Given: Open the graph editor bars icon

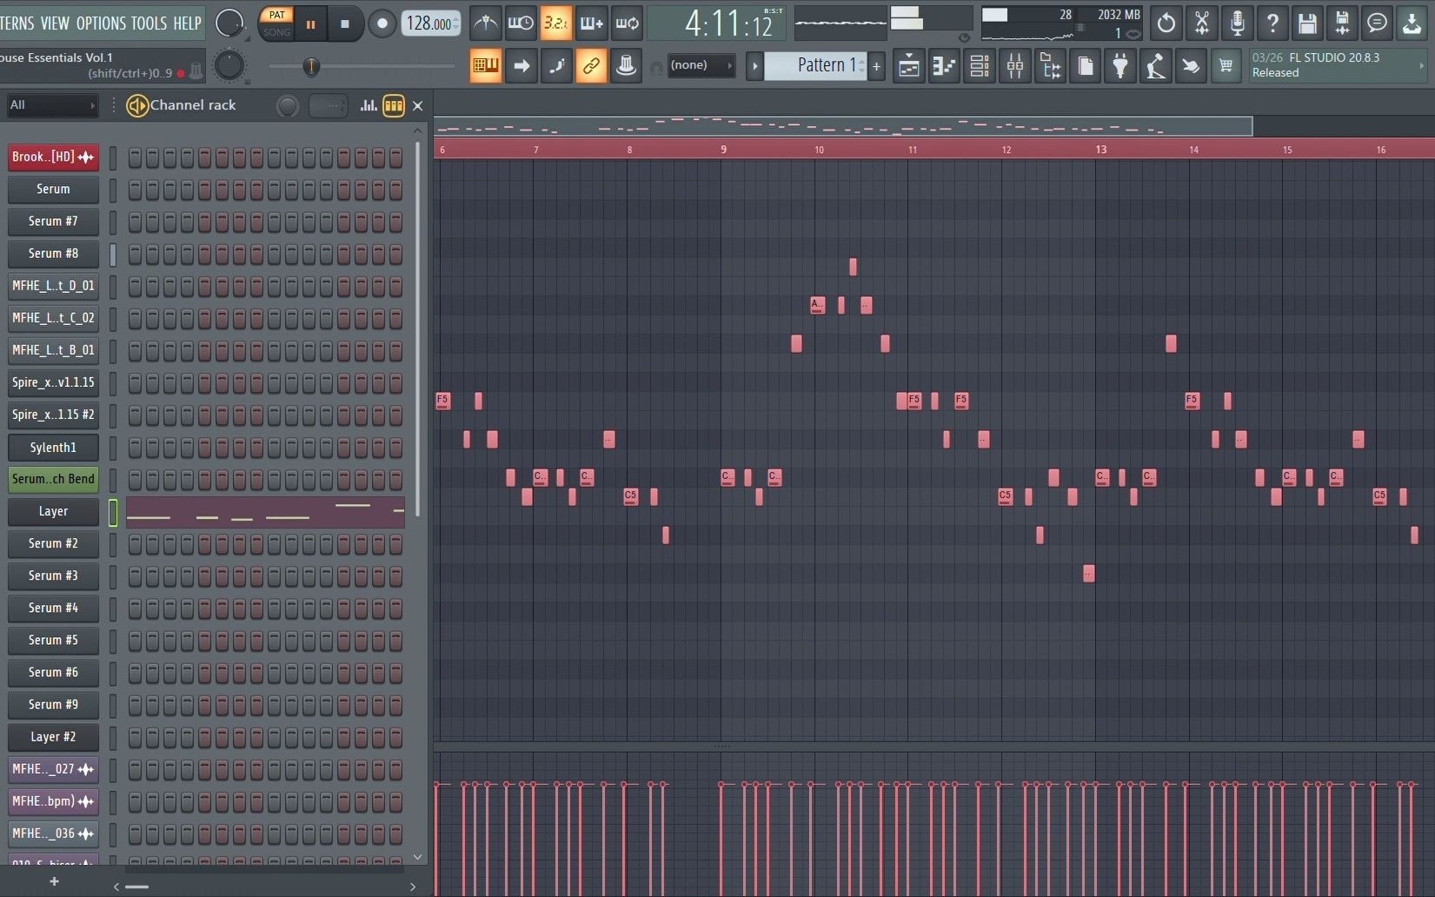Looking at the screenshot, I should [x=369, y=106].
